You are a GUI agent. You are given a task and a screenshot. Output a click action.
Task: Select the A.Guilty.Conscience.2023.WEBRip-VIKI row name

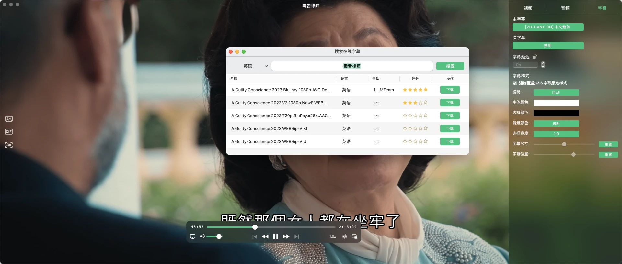pos(269,128)
